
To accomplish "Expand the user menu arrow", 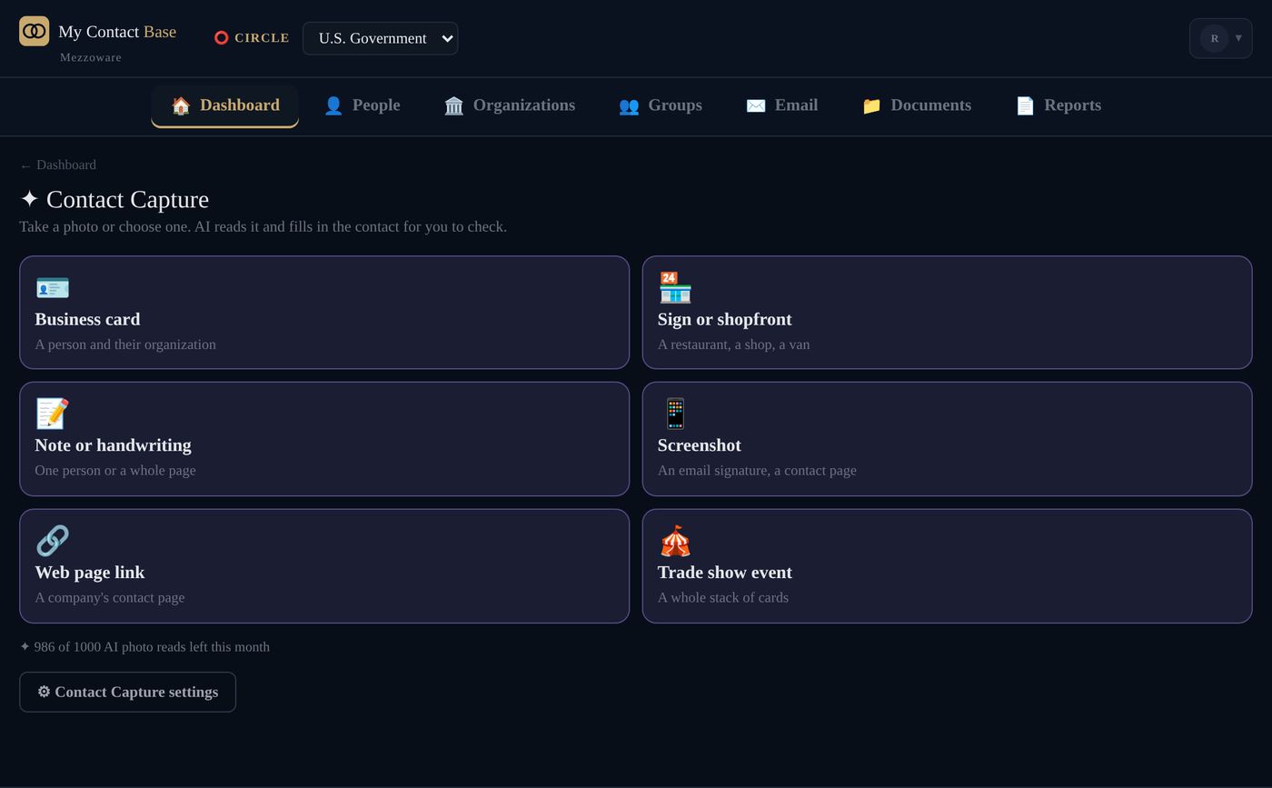I will 1238,38.
